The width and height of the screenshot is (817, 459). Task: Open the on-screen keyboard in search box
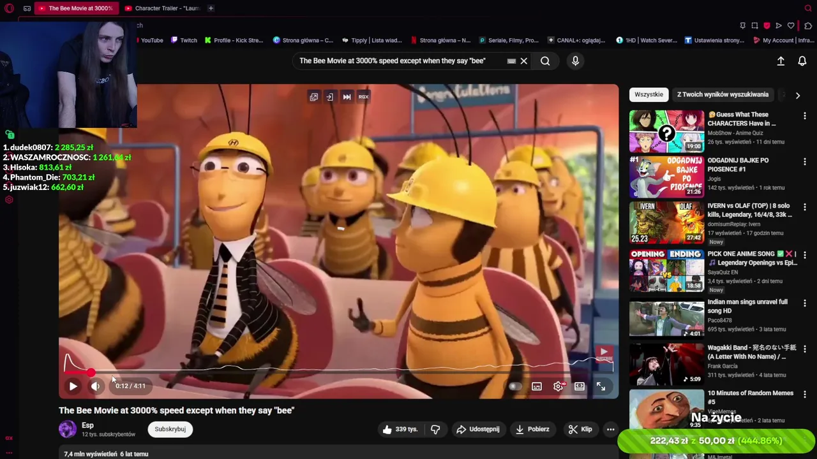(511, 61)
